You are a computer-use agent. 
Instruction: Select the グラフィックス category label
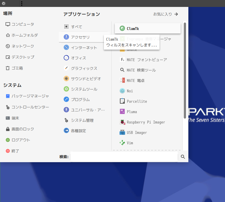84,68
